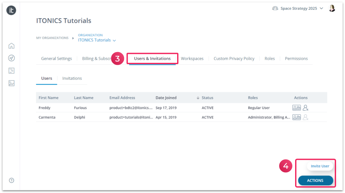The width and height of the screenshot is (345, 193).
Task: Remove user icon for Carmenta Delphi
Action: tap(305, 117)
